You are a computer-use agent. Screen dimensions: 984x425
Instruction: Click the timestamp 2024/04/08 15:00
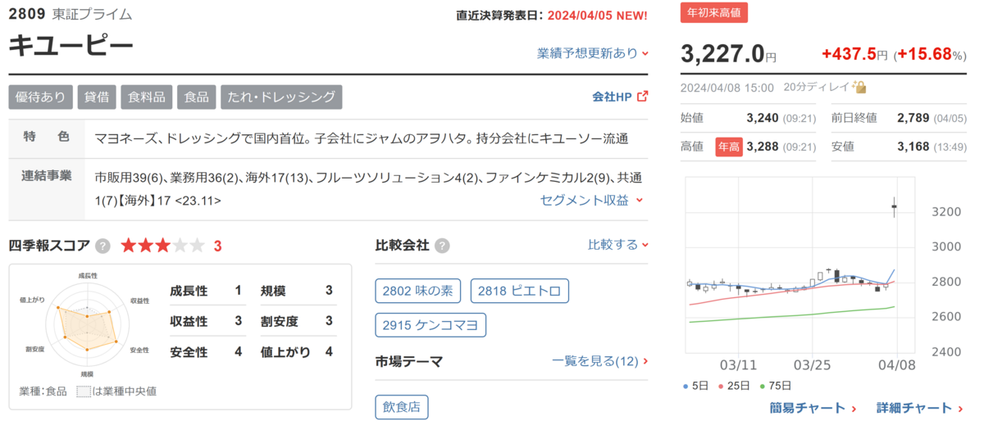(x=727, y=87)
